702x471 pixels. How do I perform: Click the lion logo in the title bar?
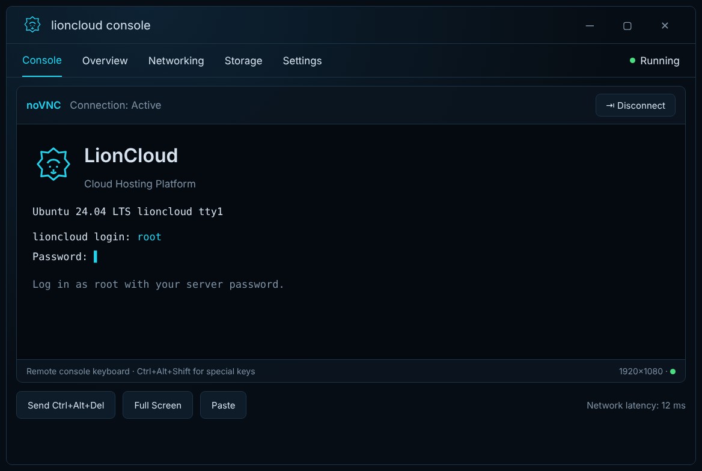coord(32,25)
